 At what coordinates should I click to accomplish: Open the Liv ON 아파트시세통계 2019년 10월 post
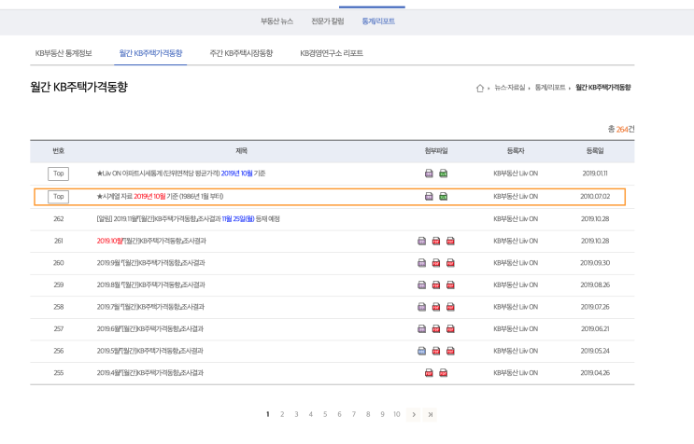click(181, 173)
